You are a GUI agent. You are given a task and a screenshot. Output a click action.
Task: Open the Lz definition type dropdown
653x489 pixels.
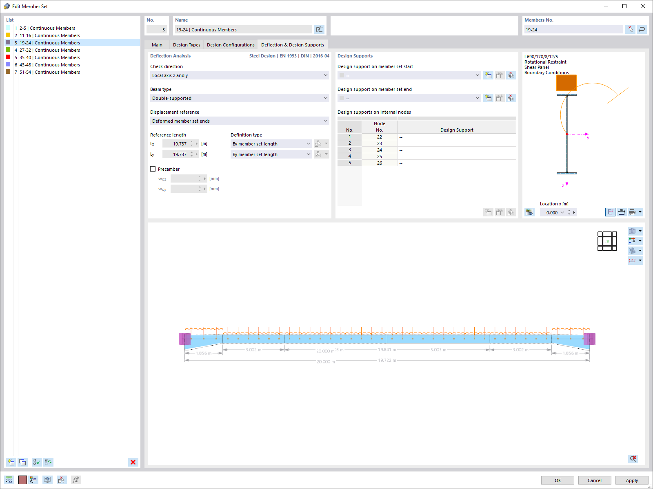(271, 144)
